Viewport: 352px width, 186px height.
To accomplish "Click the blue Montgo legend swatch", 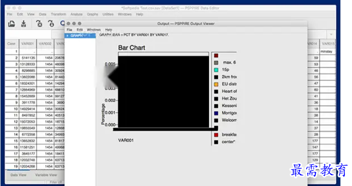I will pyautogui.click(x=216, y=113).
